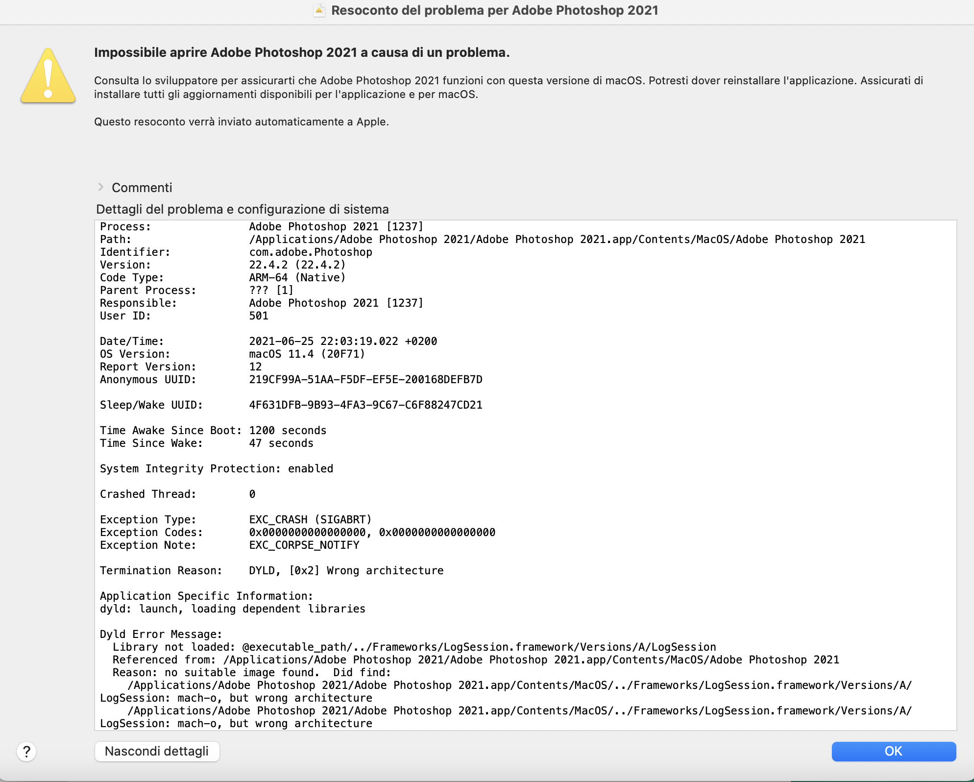Click the Exception Codes hexadecimal values
The width and height of the screenshot is (974, 782).
click(x=372, y=532)
